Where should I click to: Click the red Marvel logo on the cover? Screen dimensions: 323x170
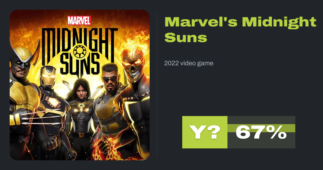(x=79, y=20)
